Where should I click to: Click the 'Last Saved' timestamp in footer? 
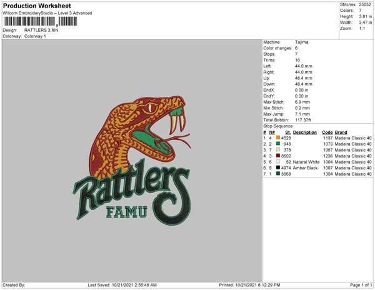[122, 285]
